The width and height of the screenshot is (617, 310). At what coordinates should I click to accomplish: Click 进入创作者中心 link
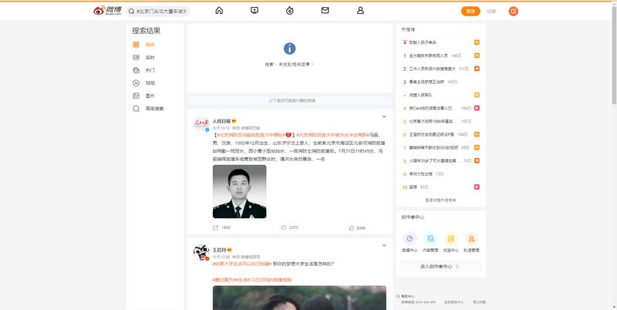440,266
